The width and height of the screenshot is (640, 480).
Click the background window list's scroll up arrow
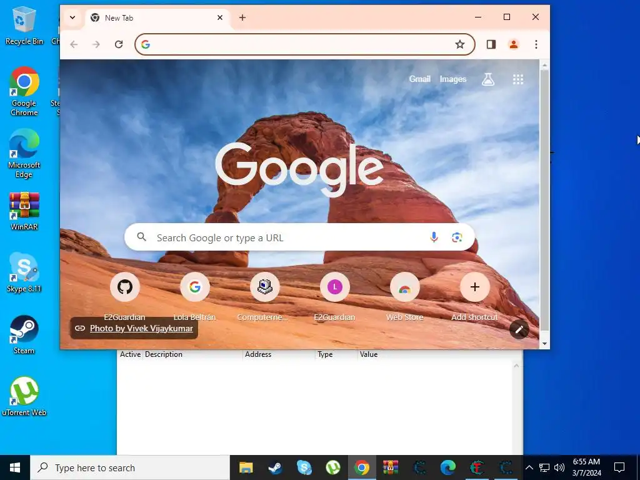tap(516, 366)
